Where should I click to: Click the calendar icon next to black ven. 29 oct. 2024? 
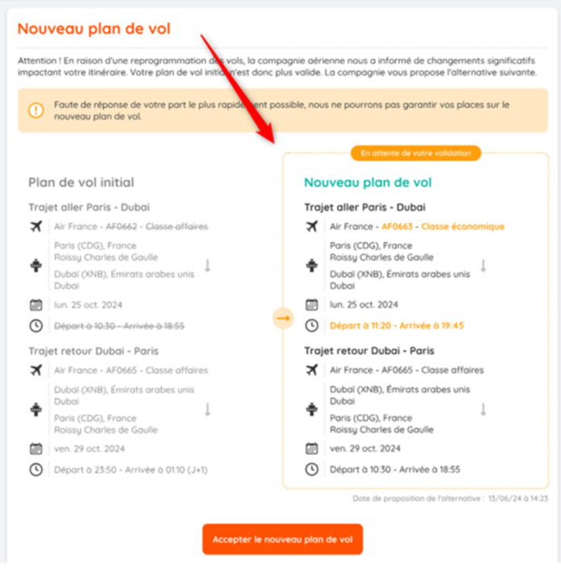pos(312,449)
